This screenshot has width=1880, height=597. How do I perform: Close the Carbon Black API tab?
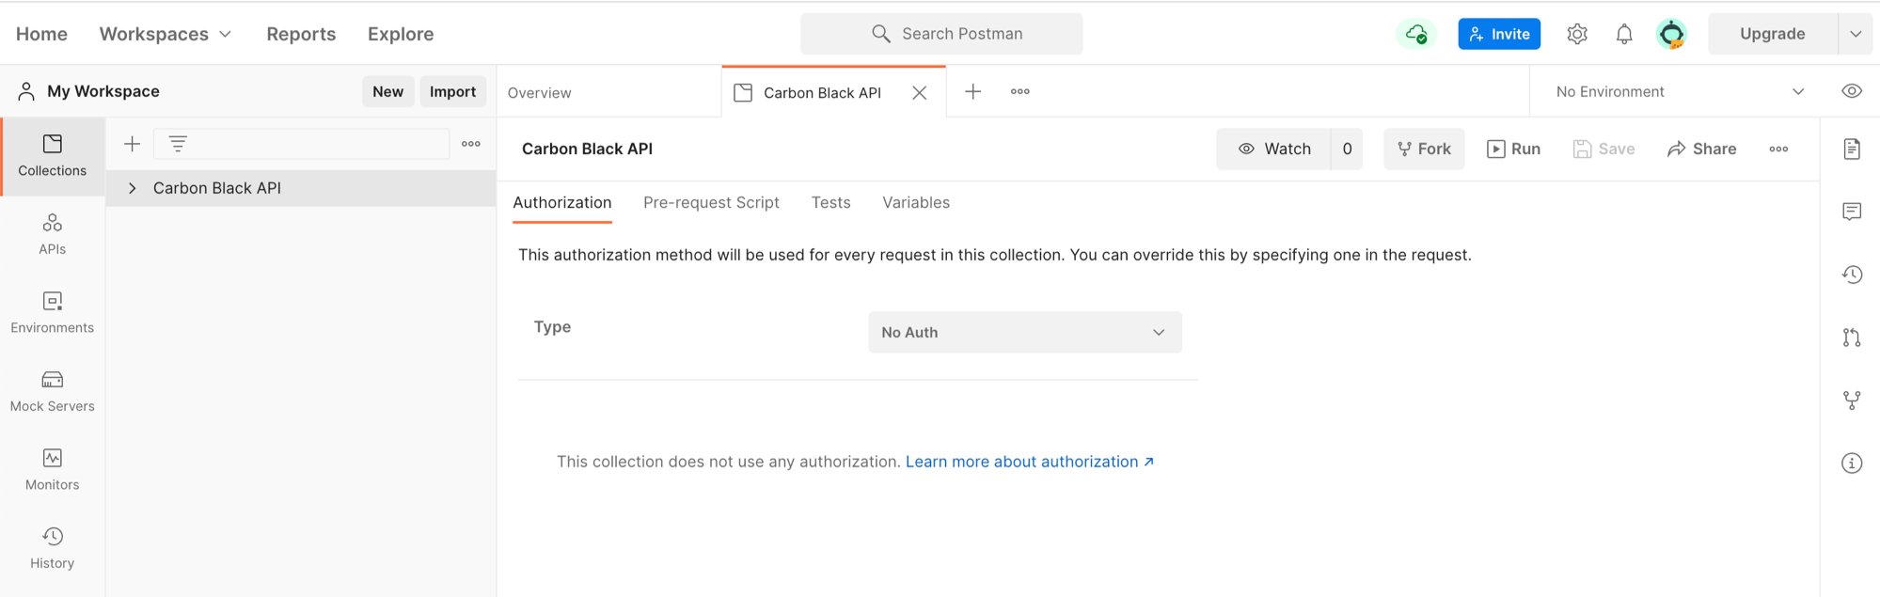pyautogui.click(x=920, y=92)
